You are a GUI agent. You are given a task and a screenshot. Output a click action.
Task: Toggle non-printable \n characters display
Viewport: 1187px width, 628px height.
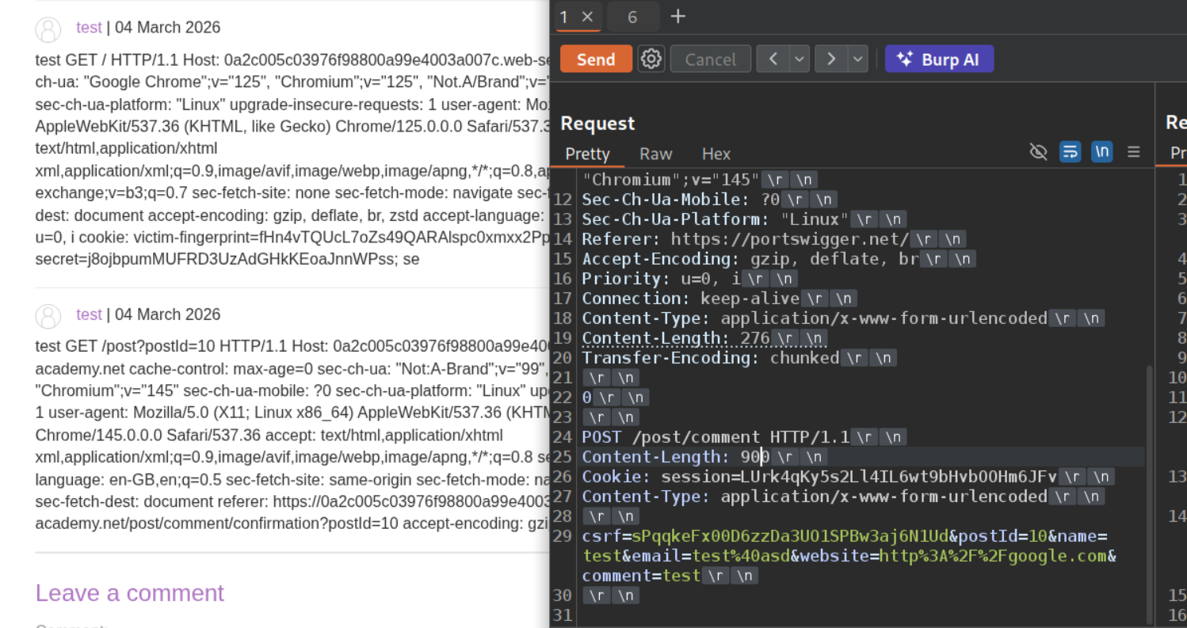click(1101, 152)
